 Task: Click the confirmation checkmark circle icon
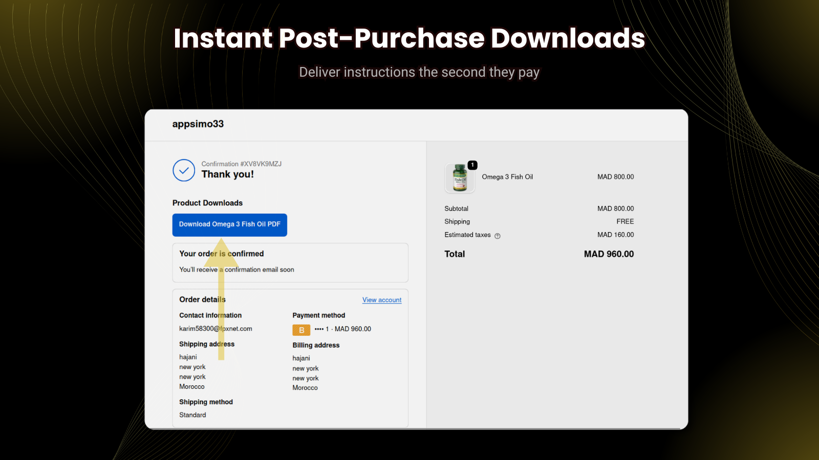click(184, 170)
